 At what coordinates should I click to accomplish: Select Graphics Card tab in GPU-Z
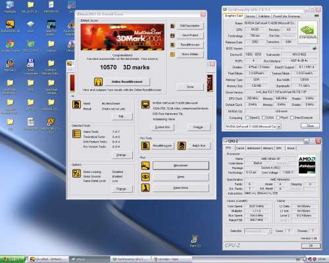[234, 16]
